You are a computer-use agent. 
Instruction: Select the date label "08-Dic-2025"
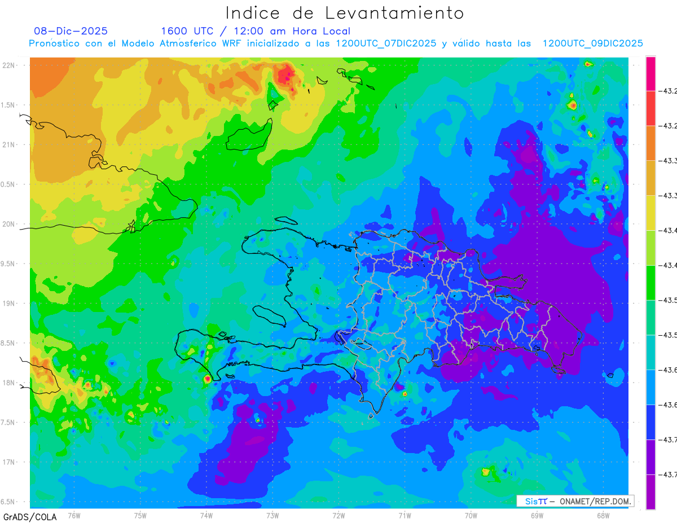point(71,32)
